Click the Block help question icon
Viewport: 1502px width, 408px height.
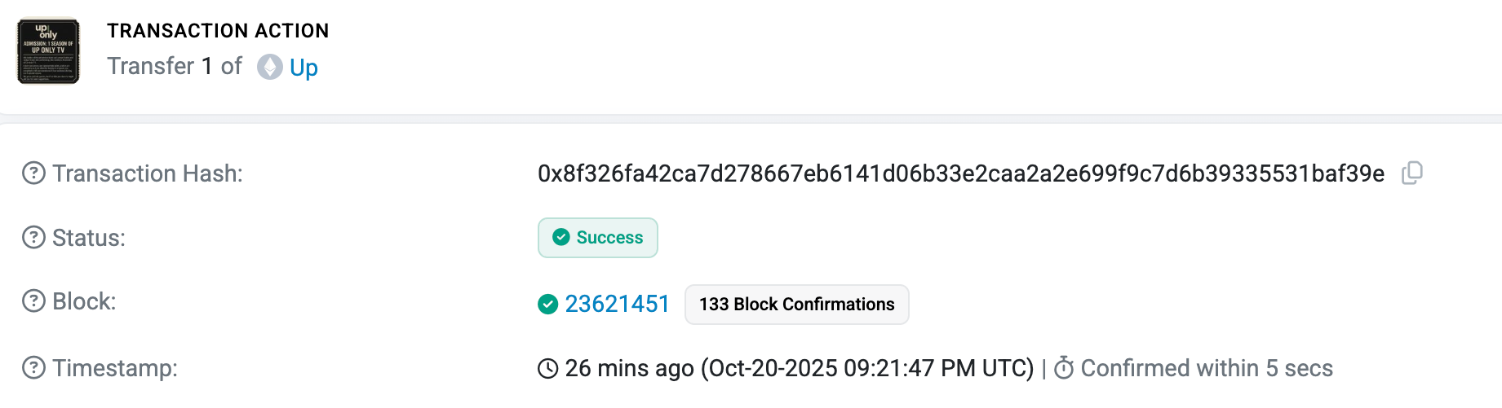point(33,301)
